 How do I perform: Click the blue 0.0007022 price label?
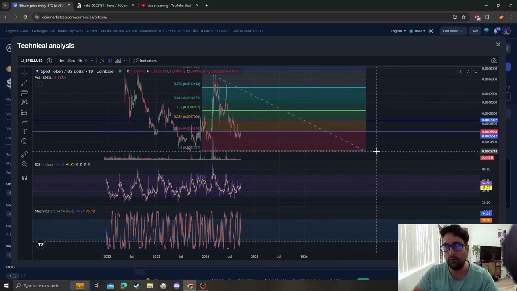tap(490, 120)
